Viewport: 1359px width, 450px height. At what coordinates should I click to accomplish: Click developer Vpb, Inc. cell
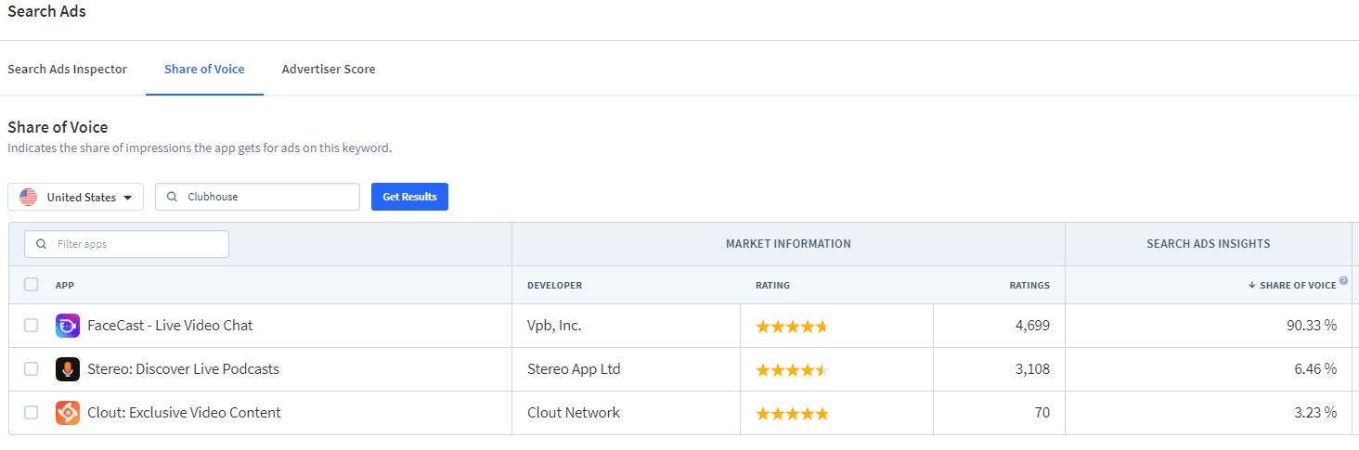click(x=554, y=326)
